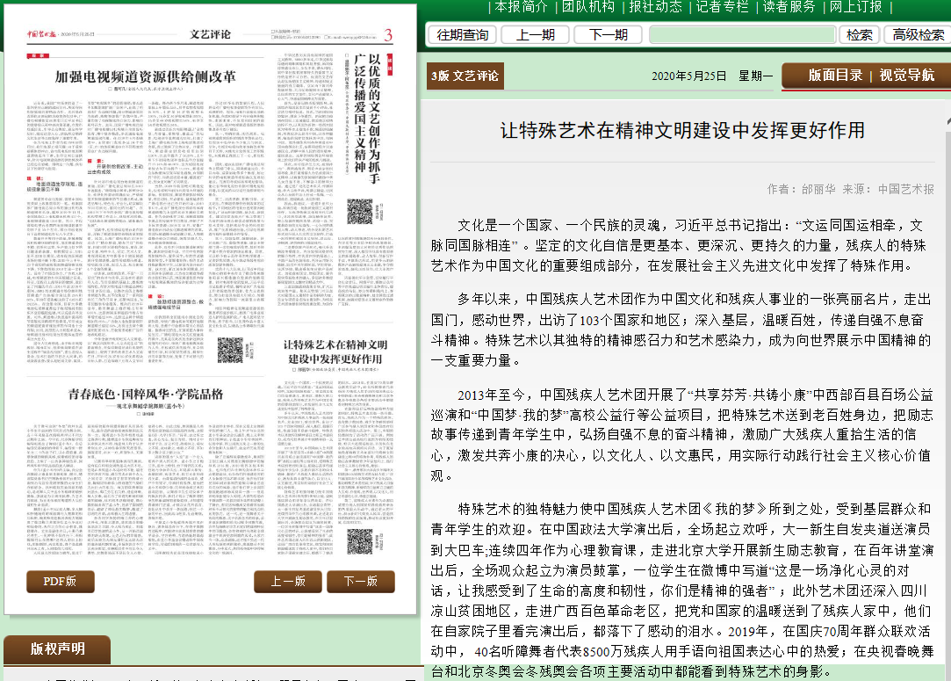Click the 往期查询 button
The height and width of the screenshot is (681, 951).
tap(462, 35)
